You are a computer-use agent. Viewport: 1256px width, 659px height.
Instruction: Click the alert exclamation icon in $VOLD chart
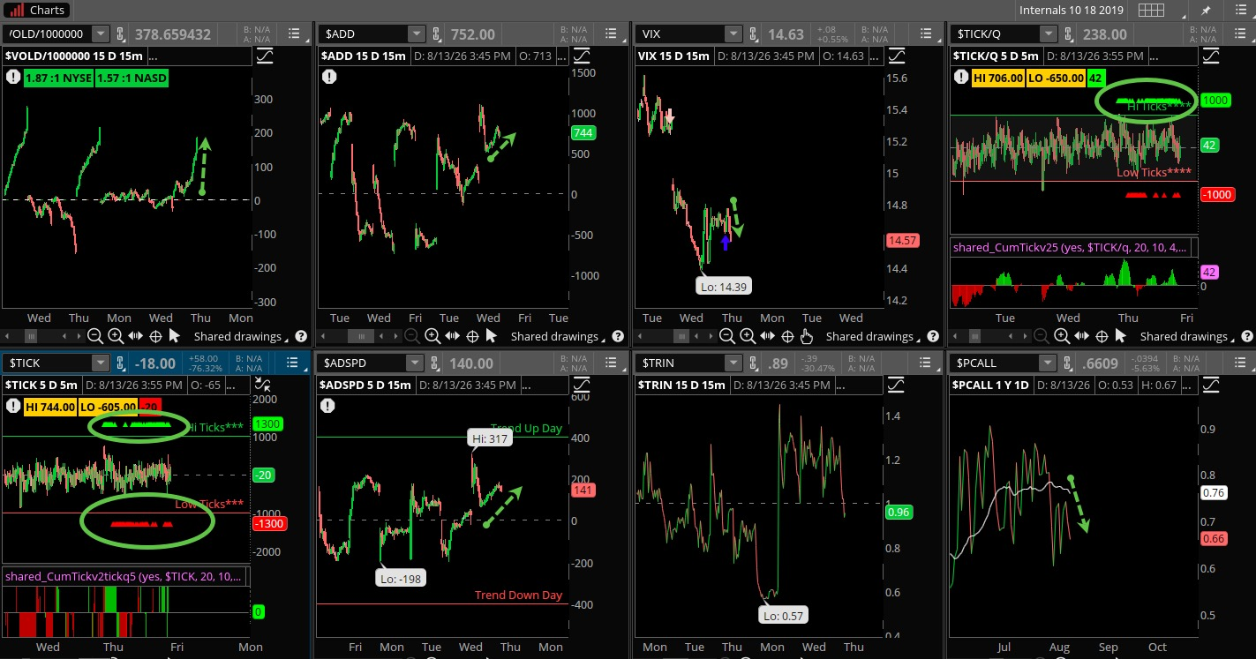(x=13, y=77)
